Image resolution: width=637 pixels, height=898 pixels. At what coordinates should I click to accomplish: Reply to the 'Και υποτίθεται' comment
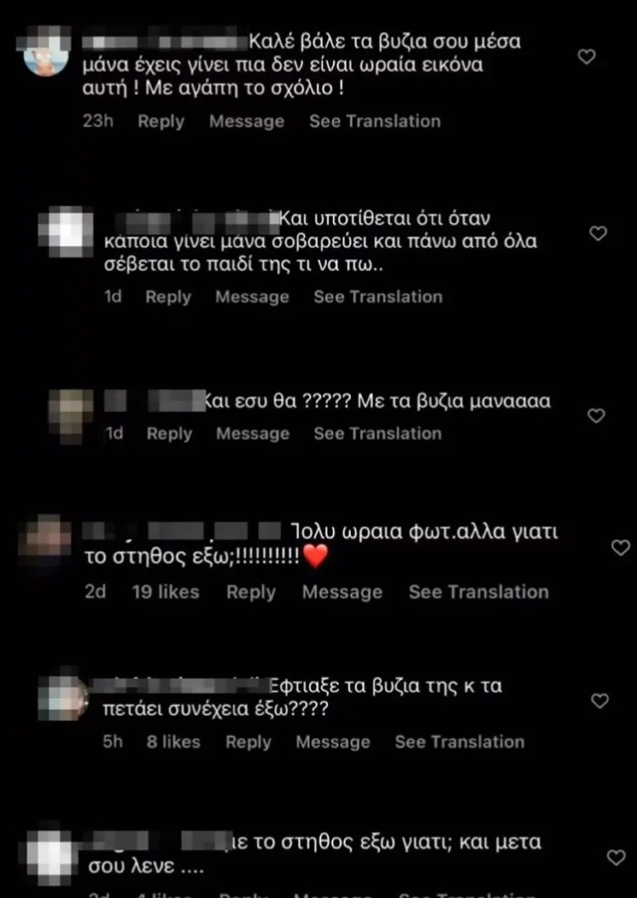168,296
